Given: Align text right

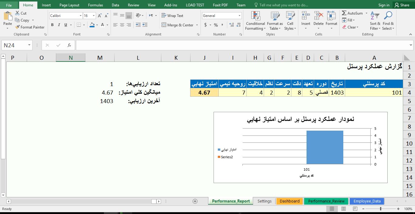Looking at the screenshot, I should [129, 25].
